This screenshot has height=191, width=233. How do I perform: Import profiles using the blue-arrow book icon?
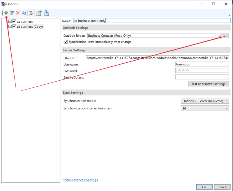click(x=46, y=13)
